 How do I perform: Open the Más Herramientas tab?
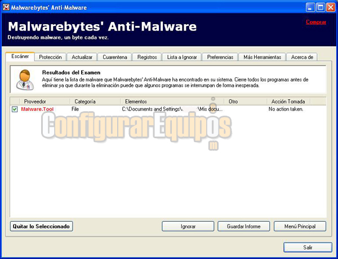[x=263, y=57]
